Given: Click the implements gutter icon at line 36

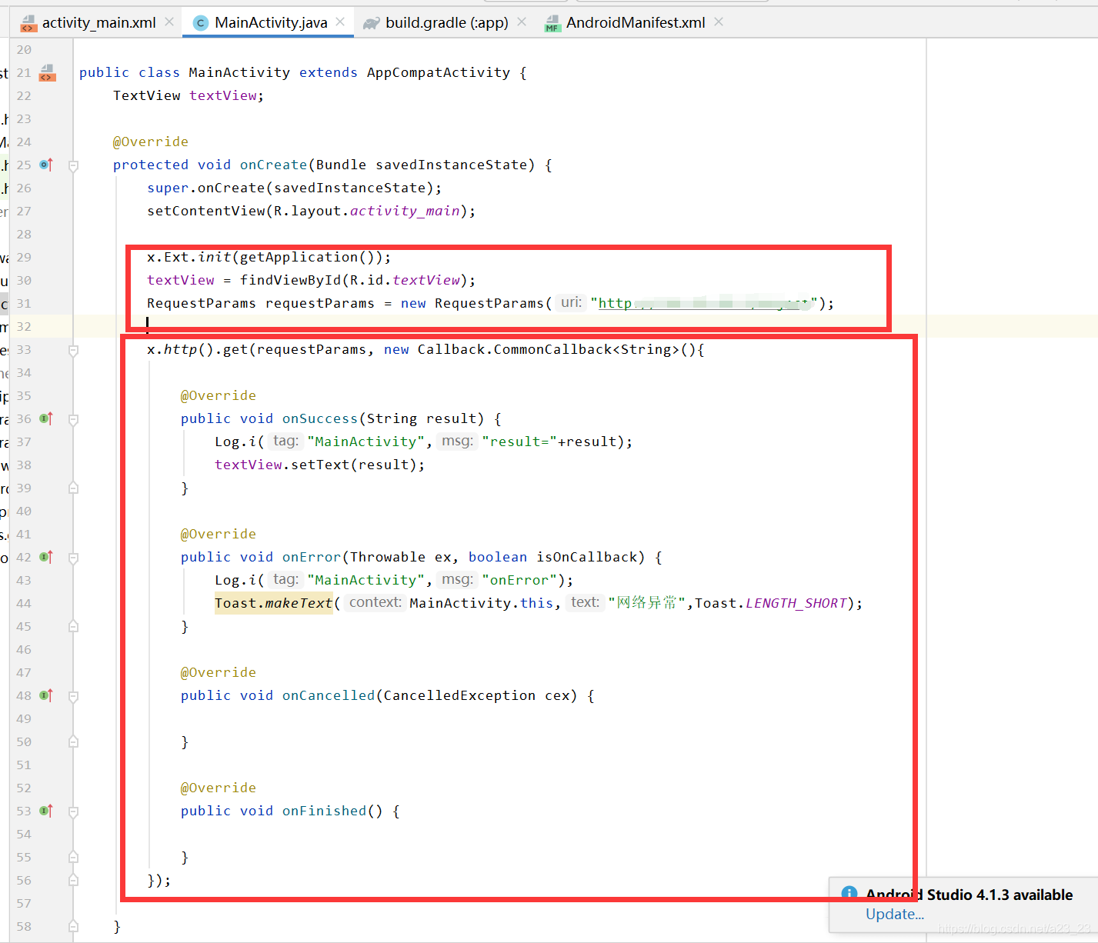Looking at the screenshot, I should (46, 418).
